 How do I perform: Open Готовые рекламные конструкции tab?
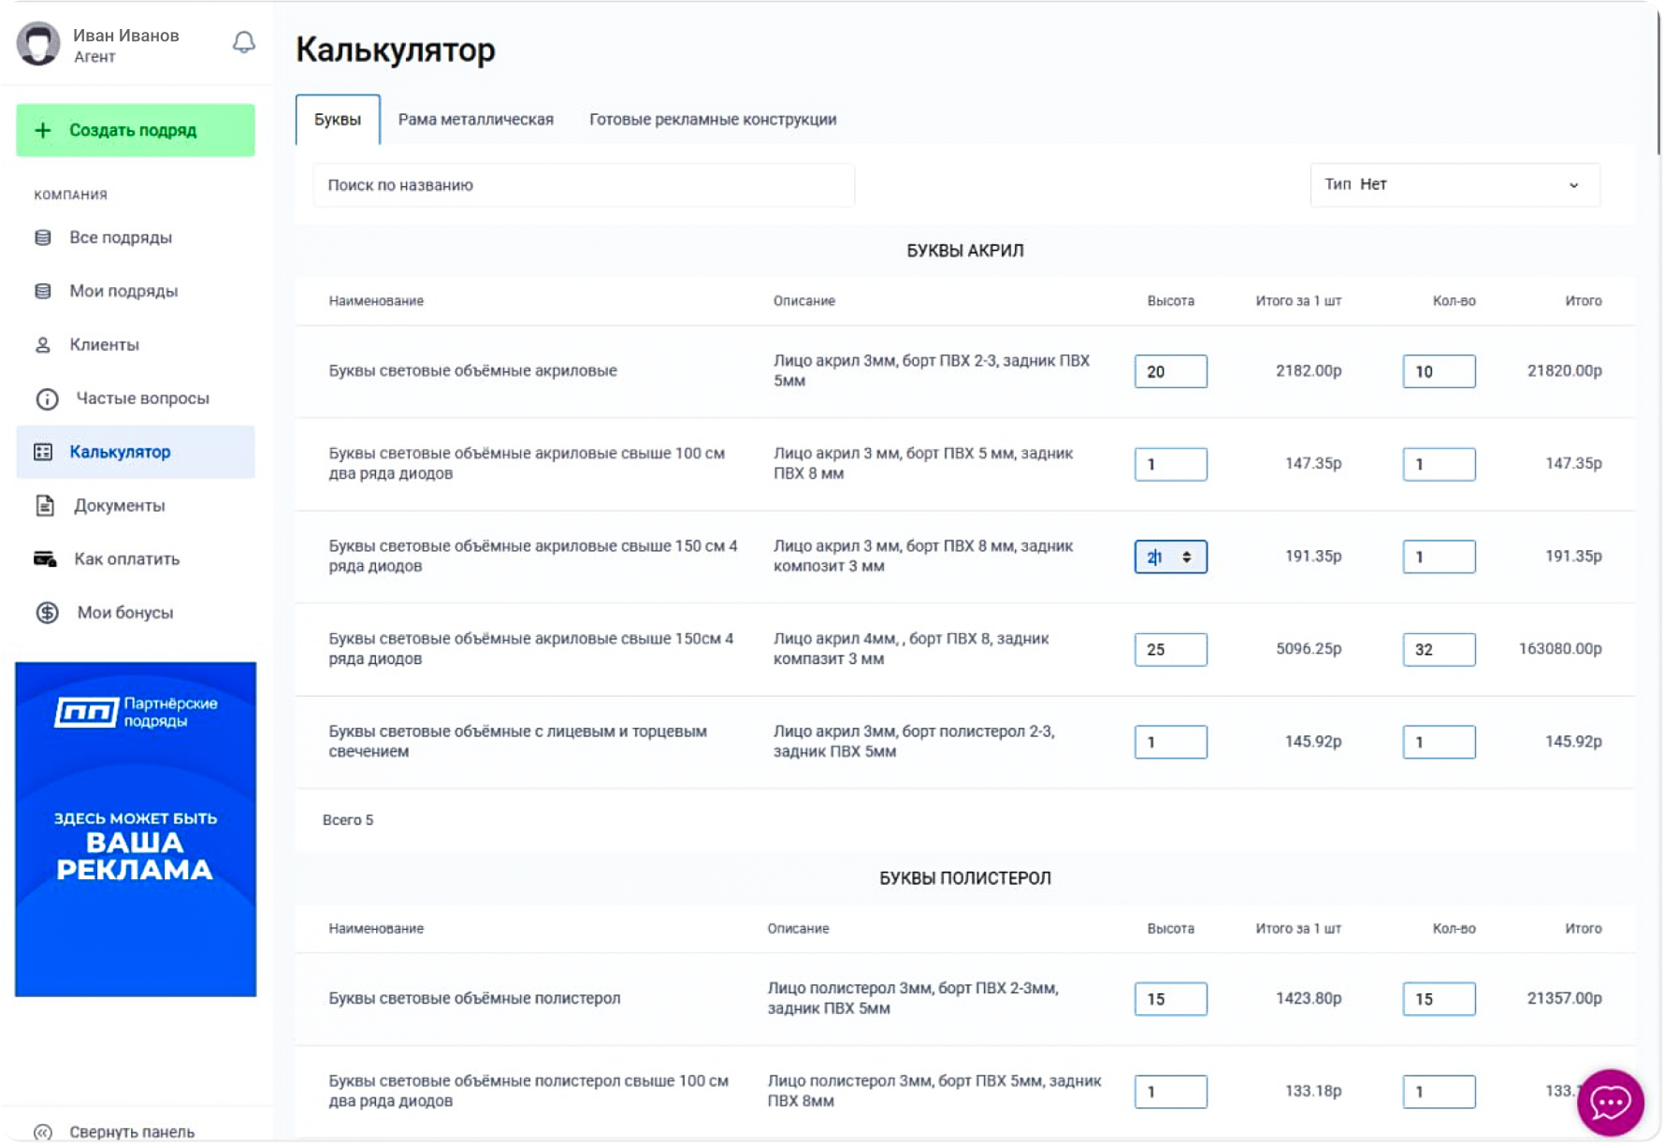[x=713, y=120]
